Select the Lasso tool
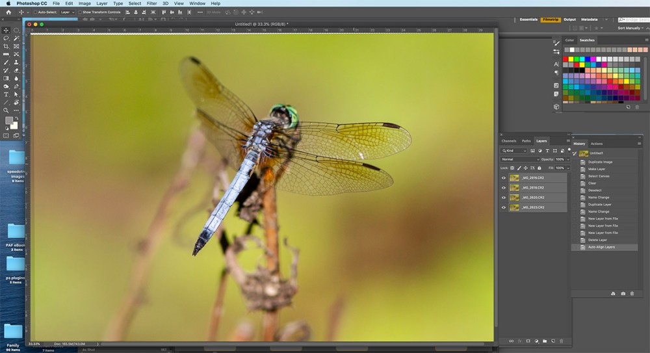The width and height of the screenshot is (650, 353). tap(6, 38)
